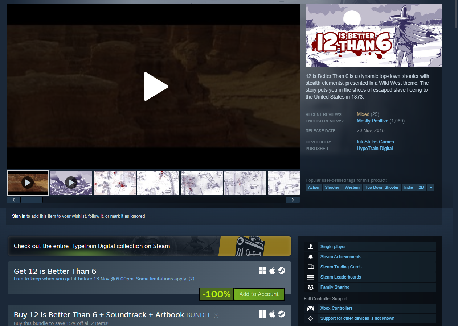
Task: Click the Family Sharing icon
Action: click(311, 287)
